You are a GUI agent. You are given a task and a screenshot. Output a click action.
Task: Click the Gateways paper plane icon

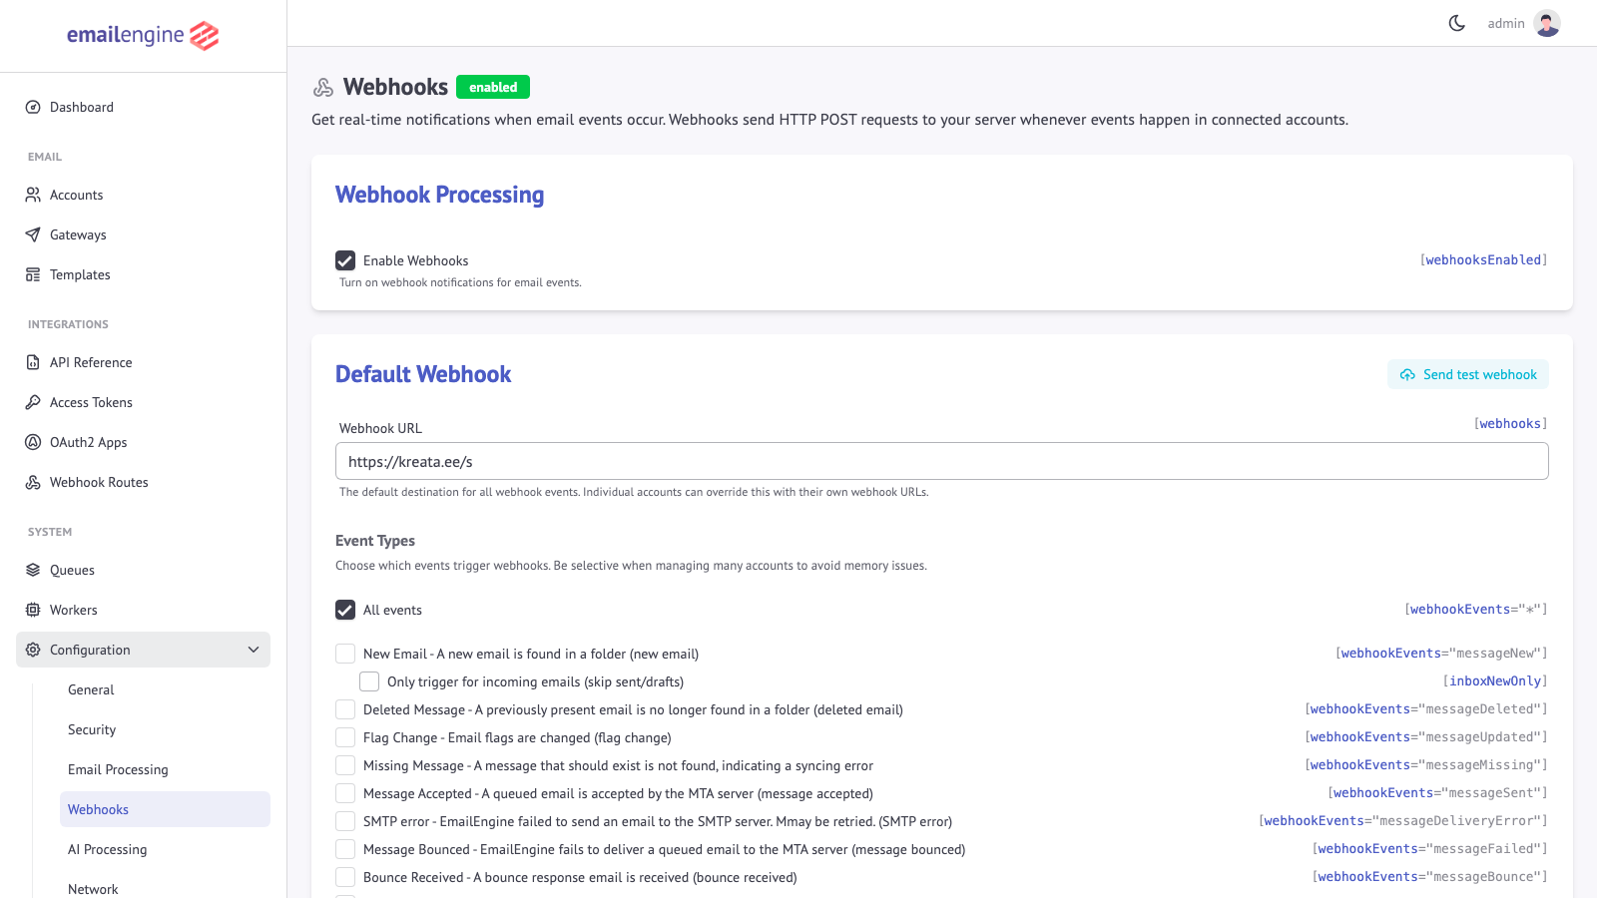pos(33,234)
